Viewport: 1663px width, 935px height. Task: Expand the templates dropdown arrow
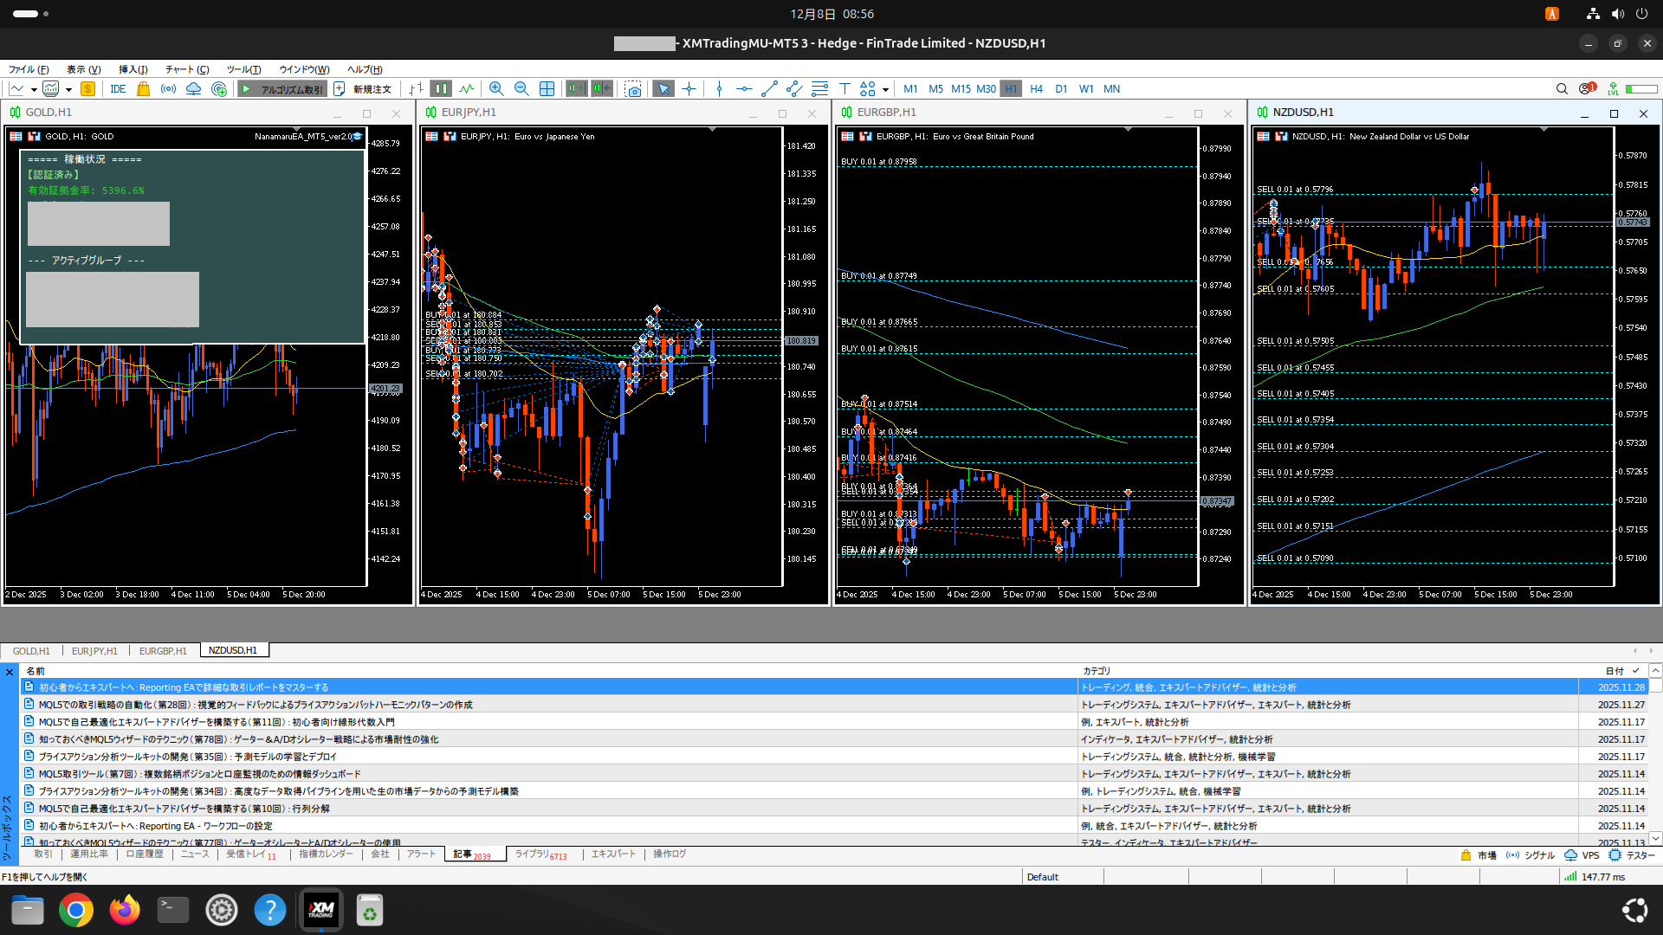[x=68, y=89]
